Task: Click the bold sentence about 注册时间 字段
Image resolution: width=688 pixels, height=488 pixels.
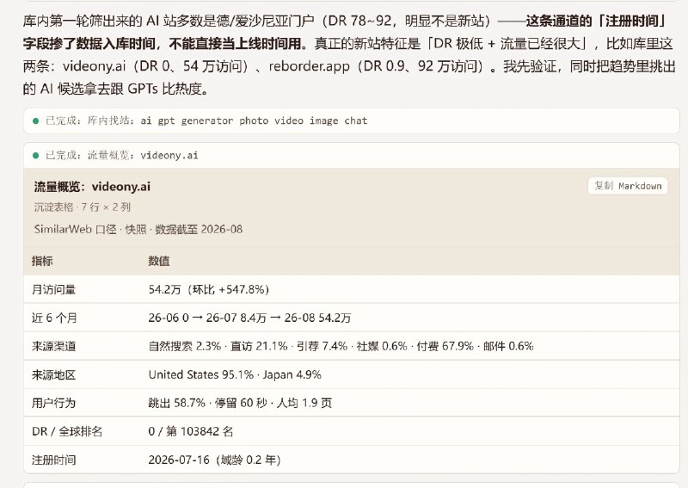Action: tap(345, 32)
